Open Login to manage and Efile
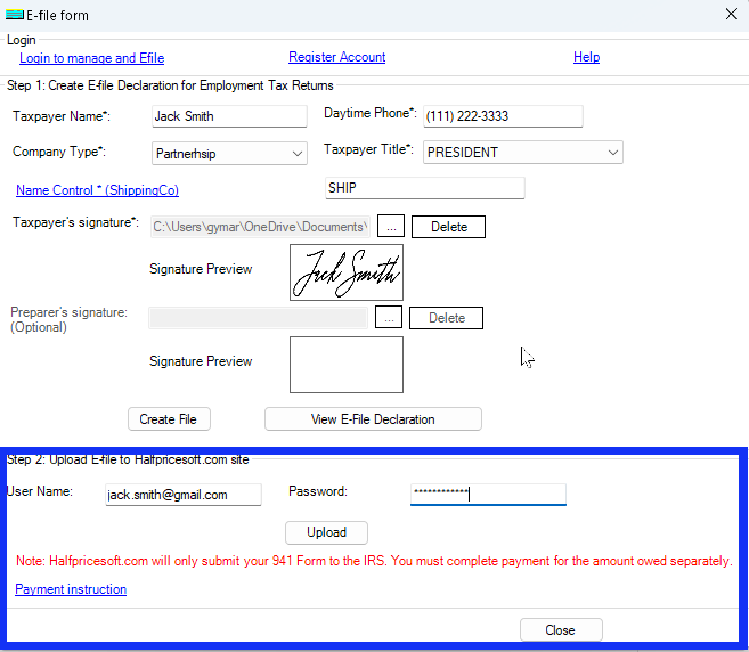 pos(91,58)
